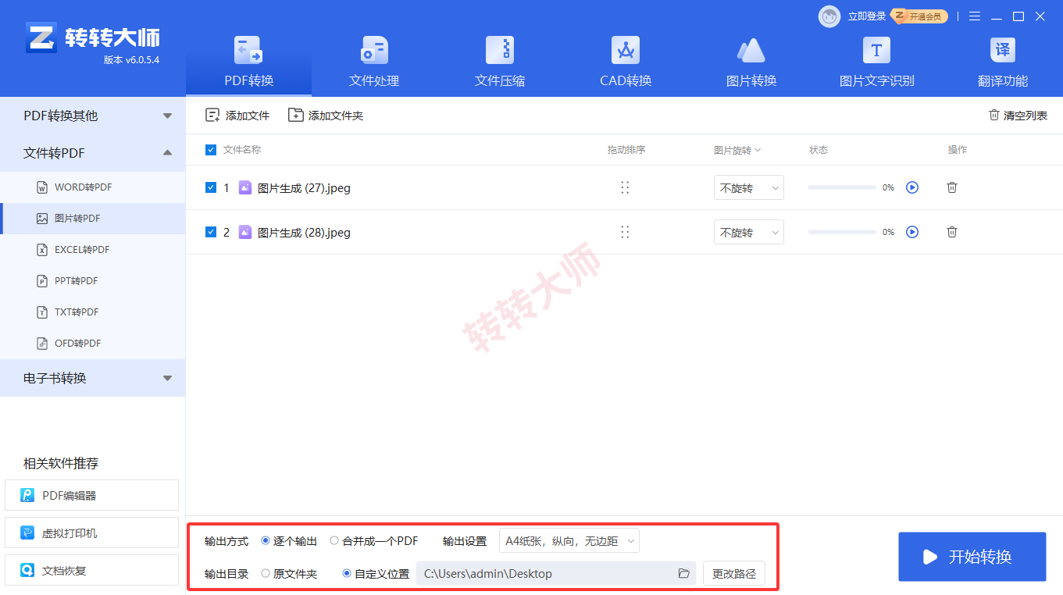Click progress bar of 图片生成 (28).jpeg
This screenshot has width=1063, height=595.
pyautogui.click(x=842, y=232)
